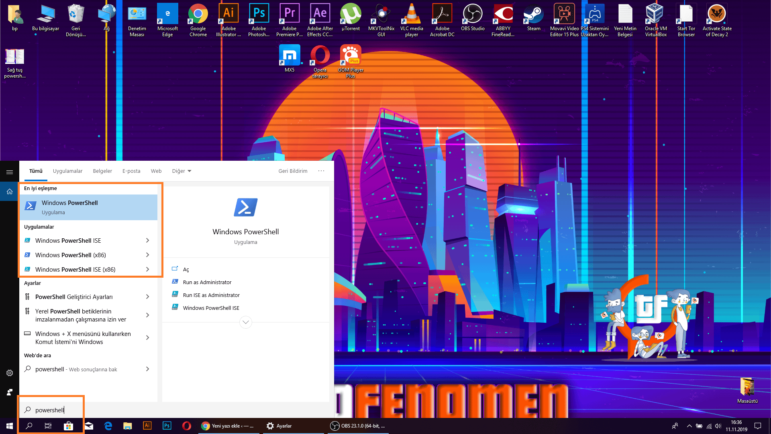Open notification center icon

point(758,426)
